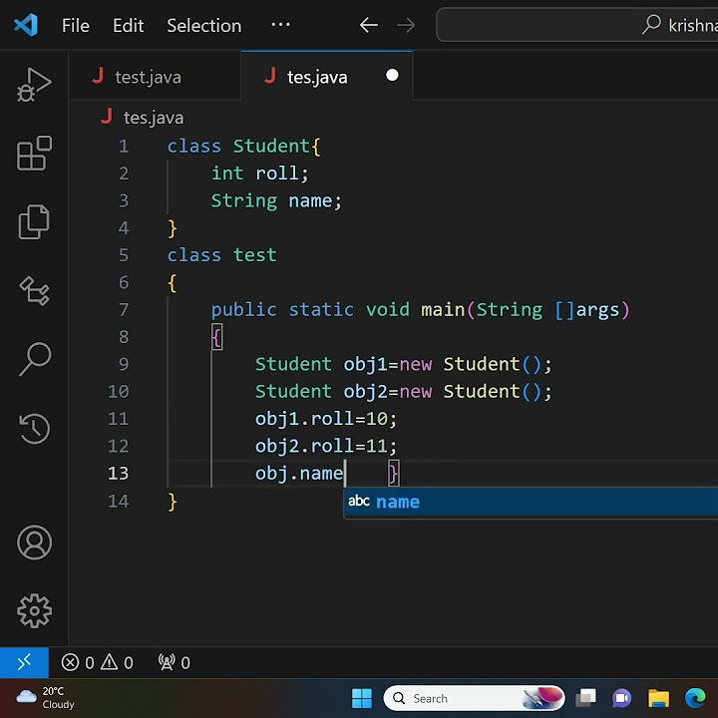Click line number 7 in gutter
This screenshot has height=718, width=718.
[124, 310]
